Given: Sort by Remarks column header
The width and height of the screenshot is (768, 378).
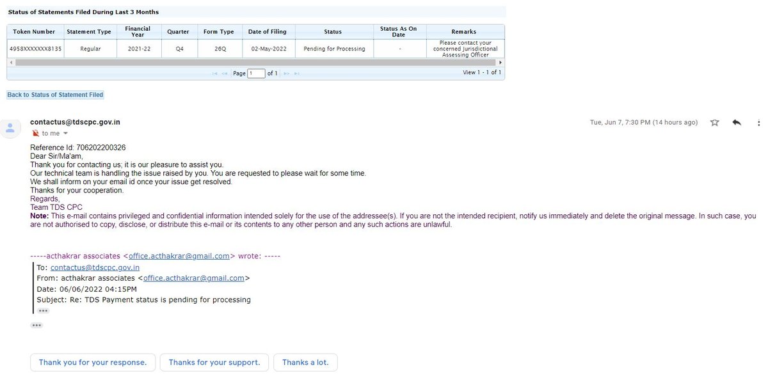Looking at the screenshot, I should [x=464, y=32].
